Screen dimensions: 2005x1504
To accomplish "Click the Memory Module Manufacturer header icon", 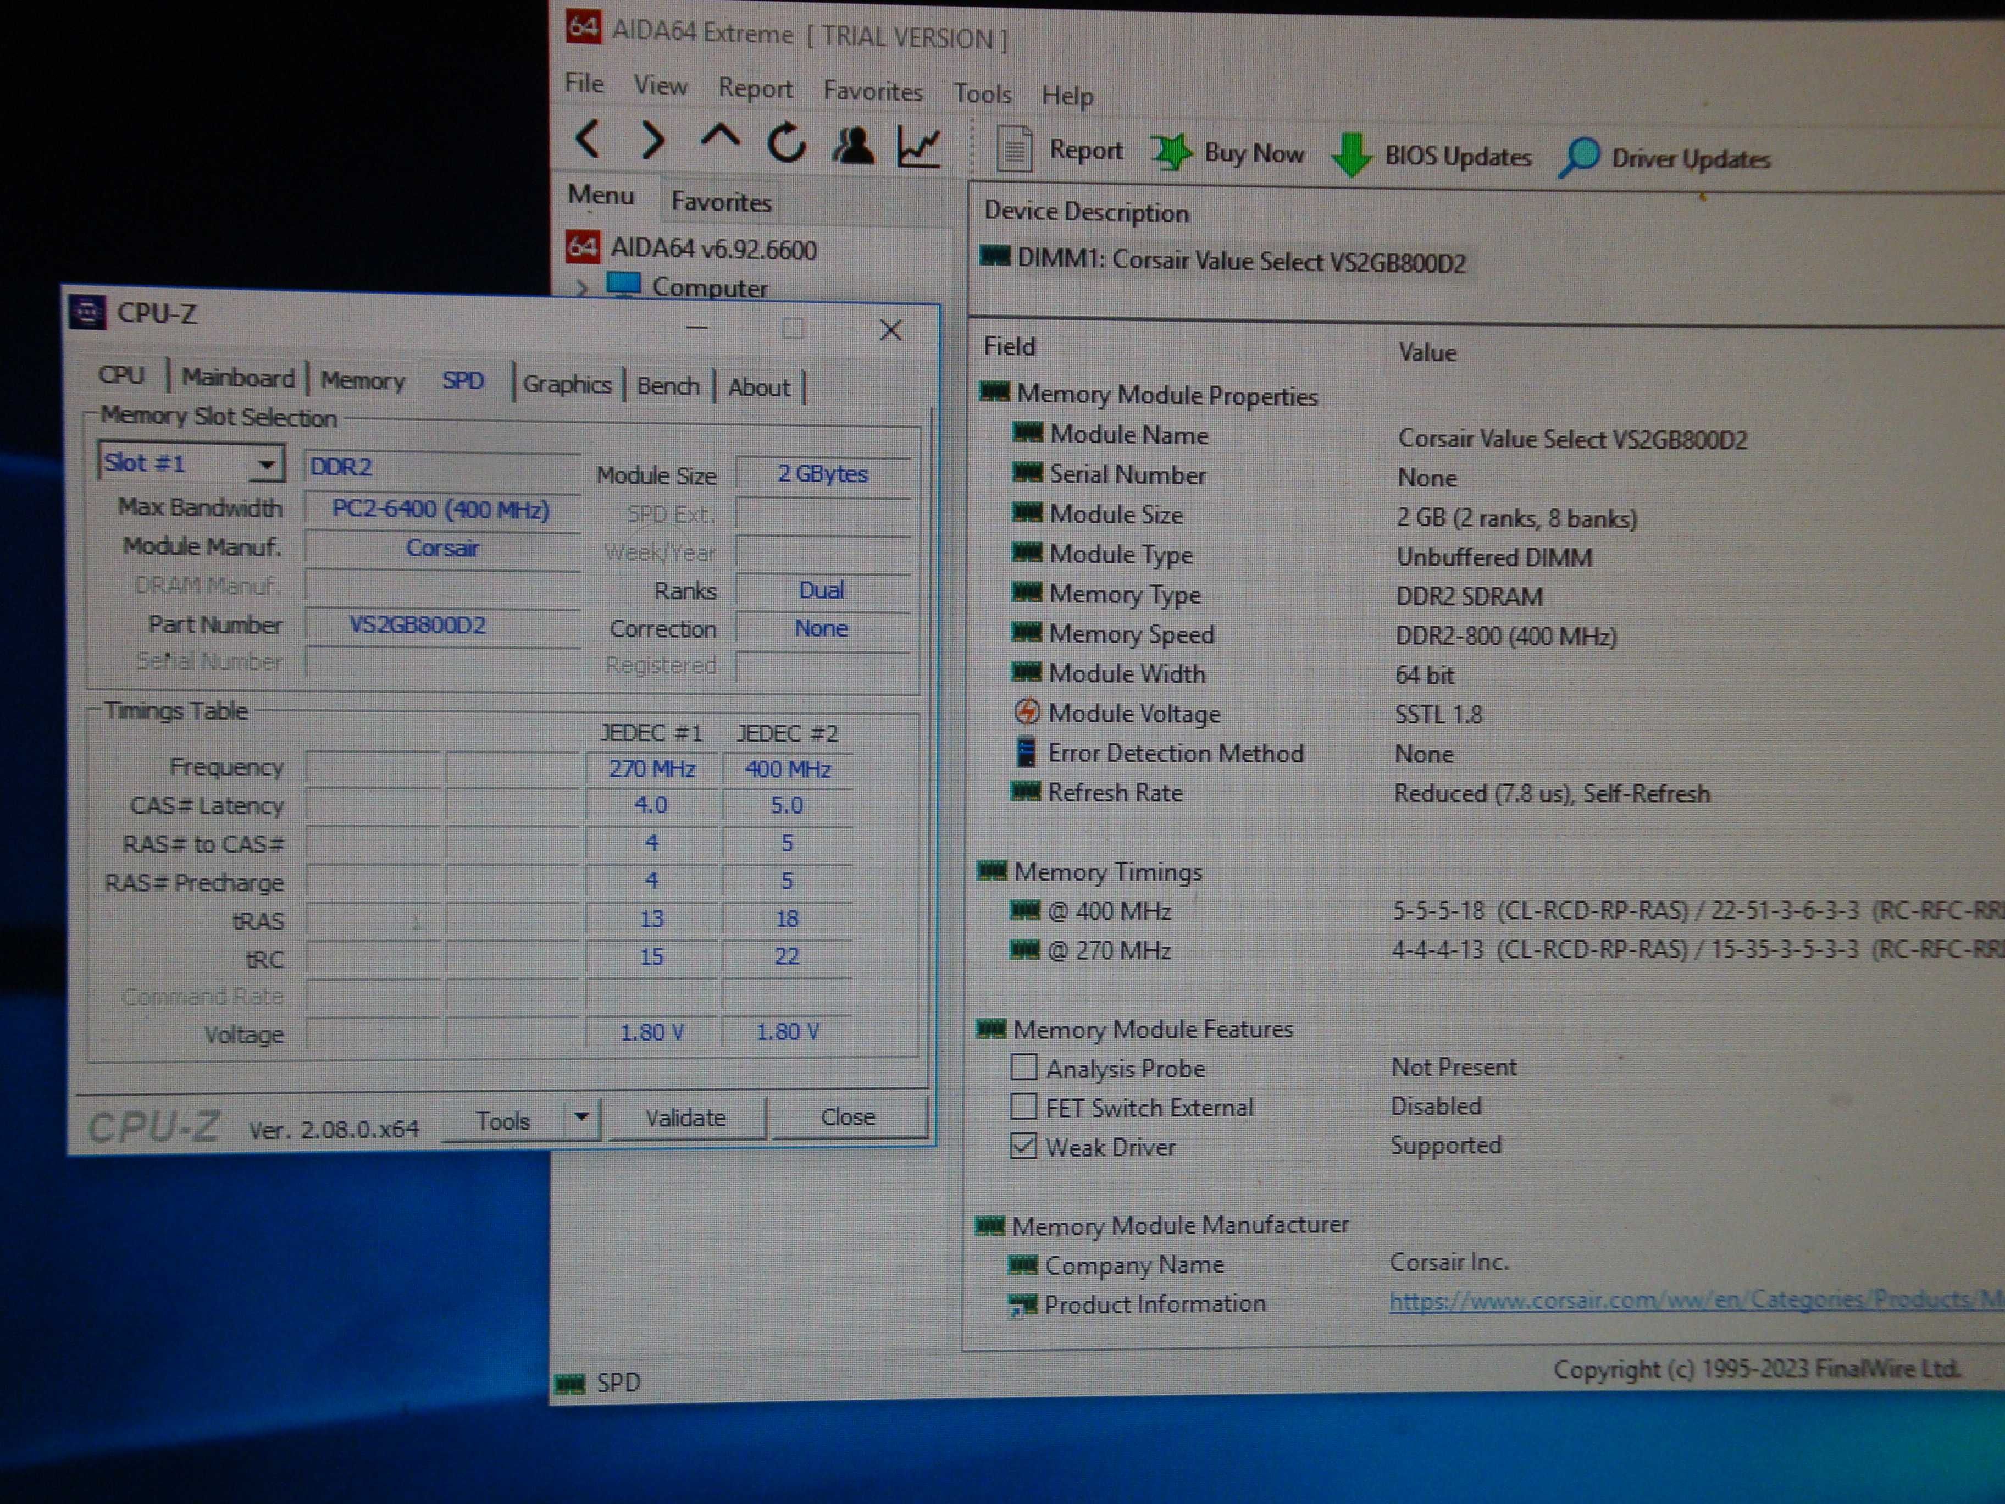I will (x=990, y=1226).
